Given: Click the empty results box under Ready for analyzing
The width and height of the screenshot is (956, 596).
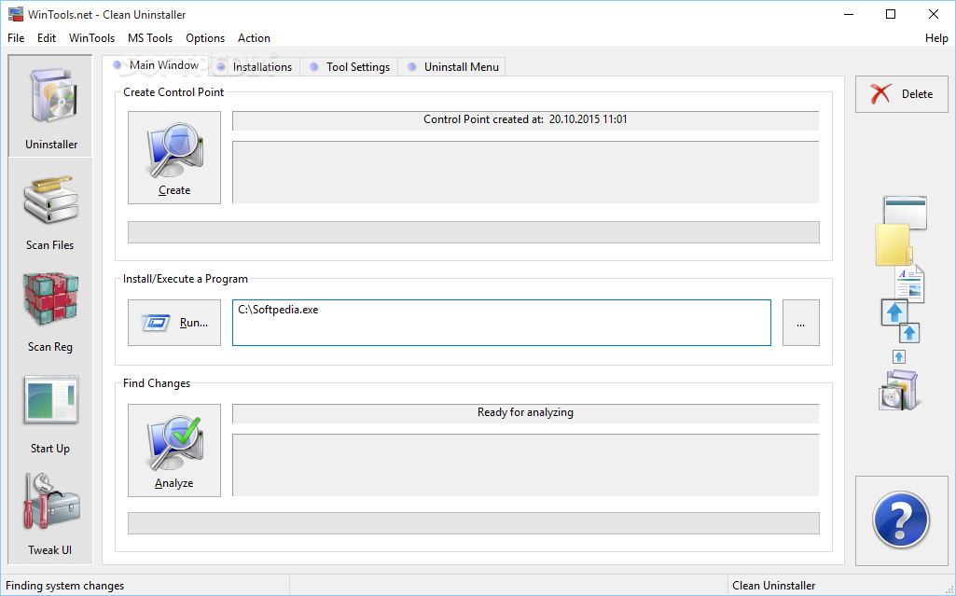Looking at the screenshot, I should pos(525,465).
